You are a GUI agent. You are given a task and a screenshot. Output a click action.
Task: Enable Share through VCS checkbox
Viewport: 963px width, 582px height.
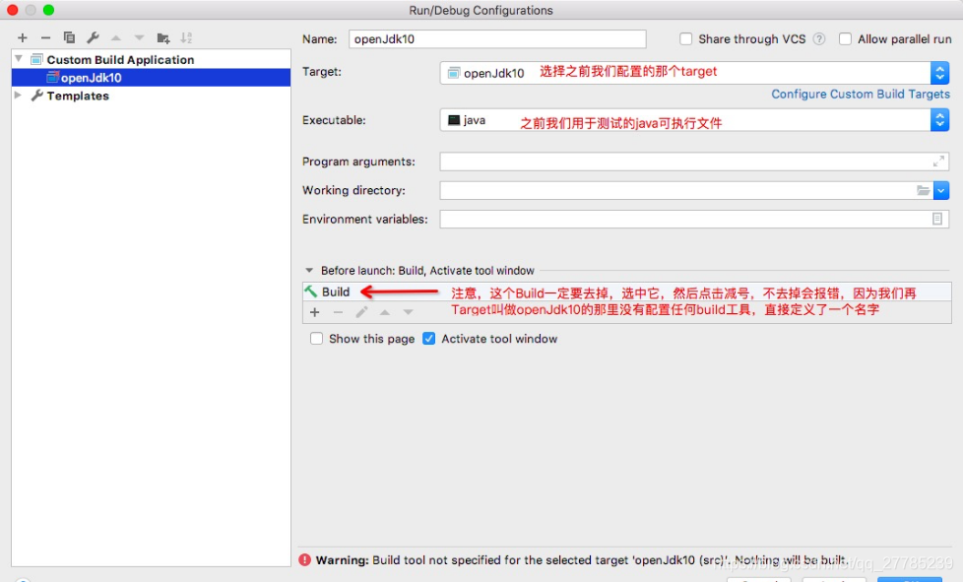tap(686, 39)
